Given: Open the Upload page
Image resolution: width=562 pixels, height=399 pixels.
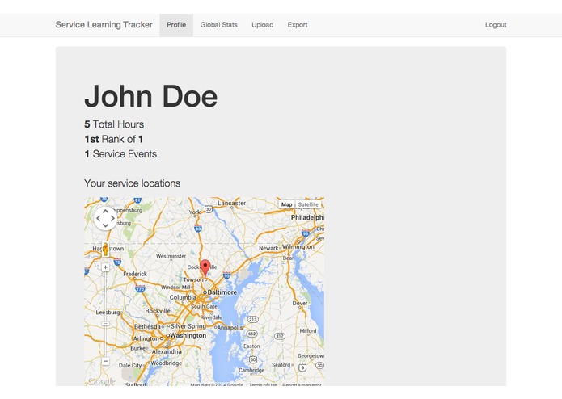Looking at the screenshot, I should [x=262, y=25].
